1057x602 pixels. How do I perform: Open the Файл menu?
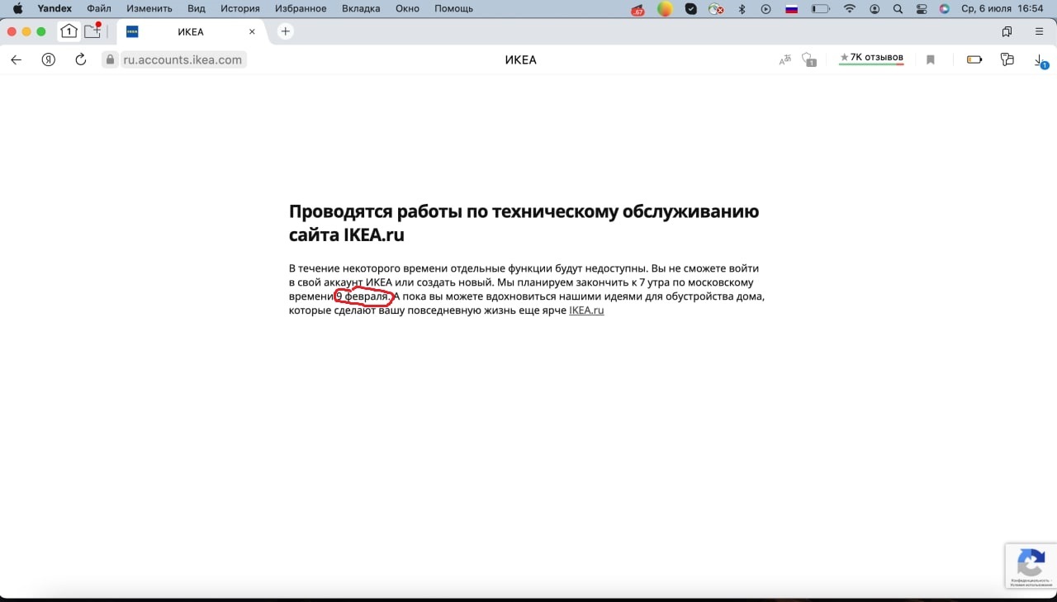[x=99, y=8]
